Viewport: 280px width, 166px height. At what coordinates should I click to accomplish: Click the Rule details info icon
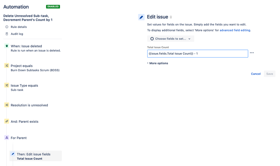[7, 27]
